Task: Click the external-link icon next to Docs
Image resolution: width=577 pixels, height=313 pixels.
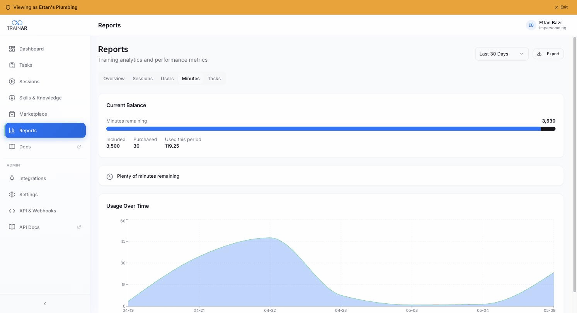Action: point(79,147)
